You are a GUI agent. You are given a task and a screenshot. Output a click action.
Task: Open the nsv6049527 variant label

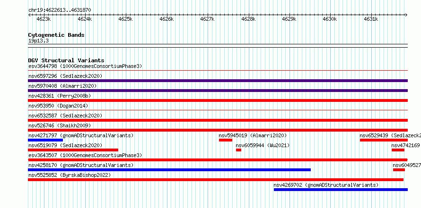pyautogui.click(x=407, y=165)
